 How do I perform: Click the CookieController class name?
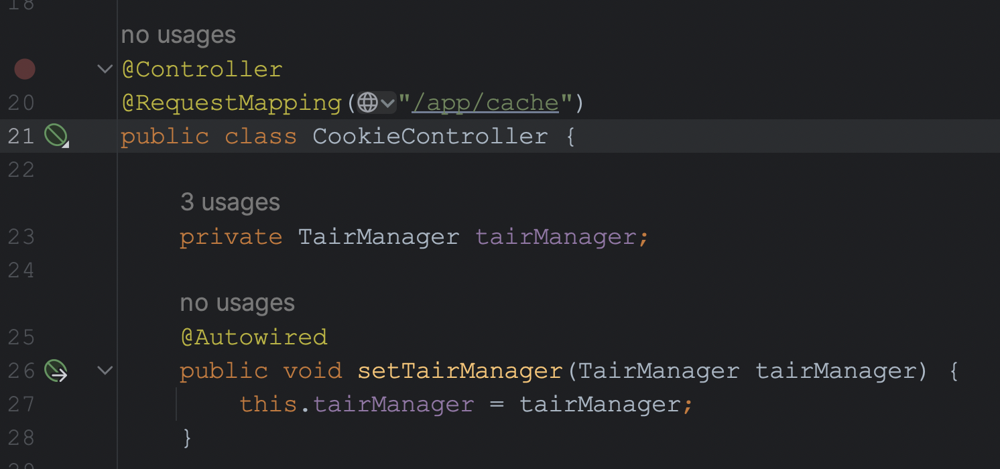[x=430, y=137]
